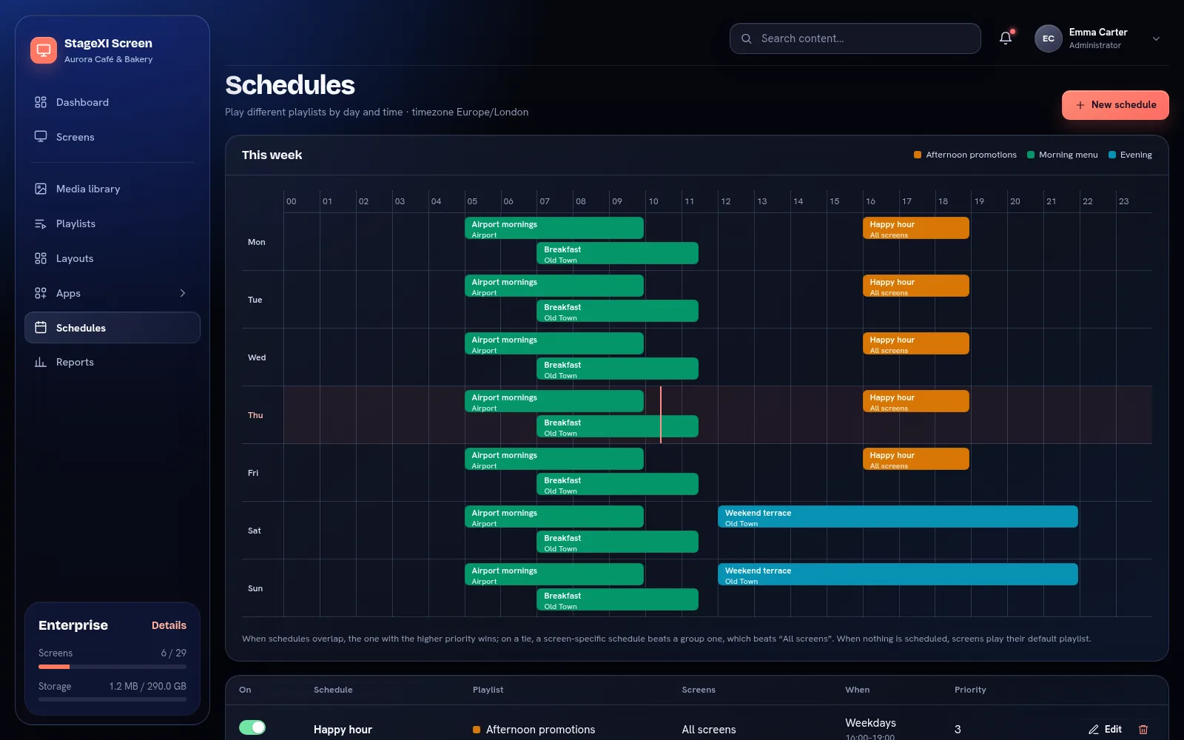The width and height of the screenshot is (1184, 740).
Task: Click the Thu day label
Action: [255, 415]
